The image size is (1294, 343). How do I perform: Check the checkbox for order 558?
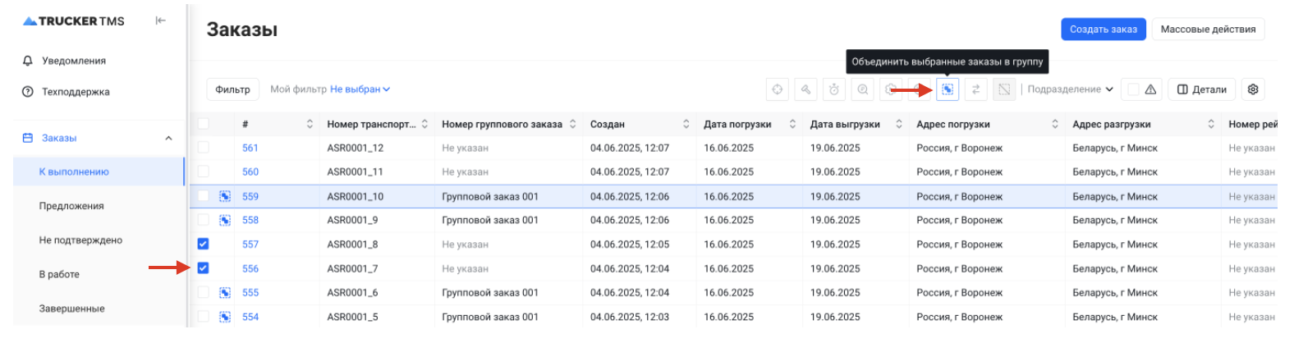click(x=203, y=220)
